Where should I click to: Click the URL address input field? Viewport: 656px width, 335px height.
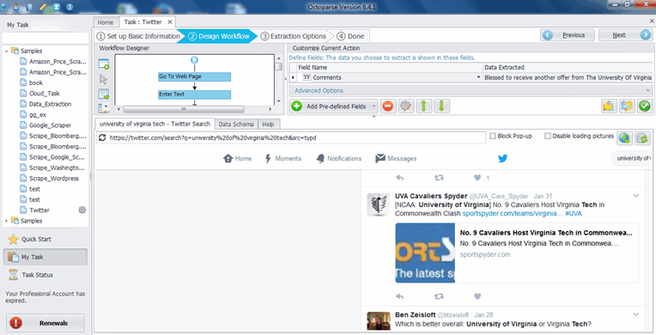coord(296,137)
